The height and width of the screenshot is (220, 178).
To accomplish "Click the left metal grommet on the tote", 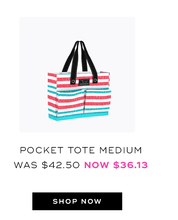I will (73, 81).
